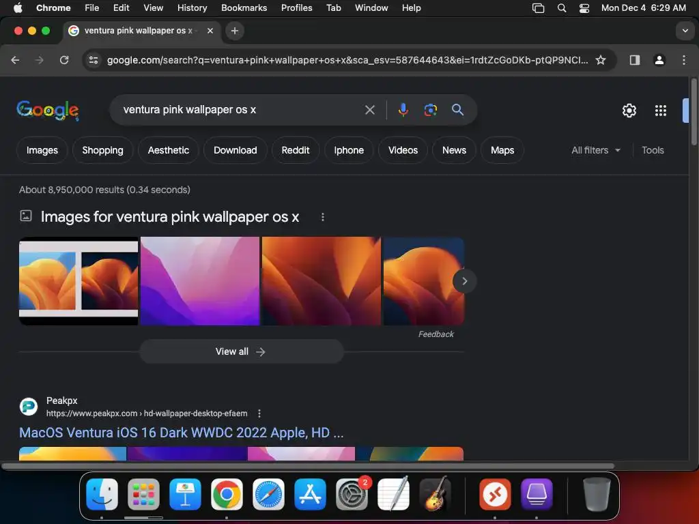This screenshot has height=524, width=699.
Task: Click the address bar URL
Action: 347,60
